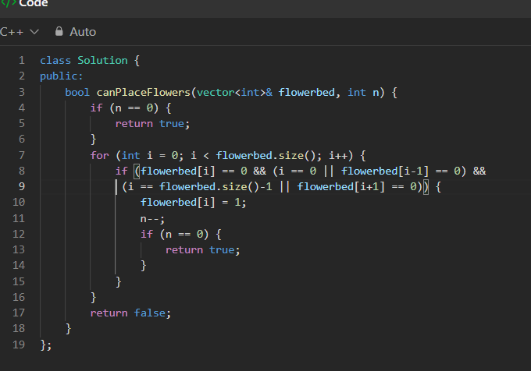Click flowerbed[i+1] on line 9
Image resolution: width=531 pixels, height=371 pixels.
coord(341,186)
